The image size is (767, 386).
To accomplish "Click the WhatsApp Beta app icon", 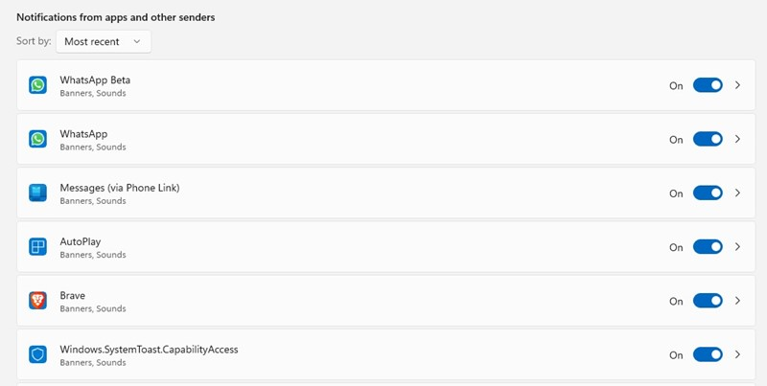I will (37, 85).
